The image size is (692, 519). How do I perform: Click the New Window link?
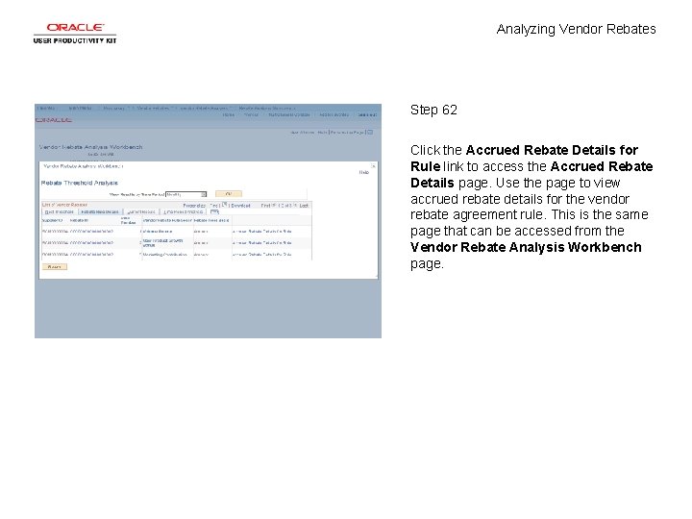303,132
